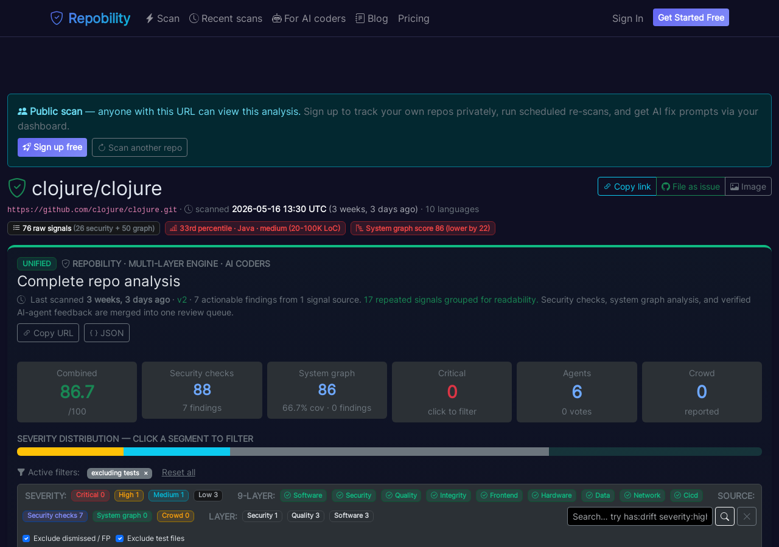Select the Agents 6 card
Image resolution: width=779 pixels, height=547 pixels.
point(577,392)
